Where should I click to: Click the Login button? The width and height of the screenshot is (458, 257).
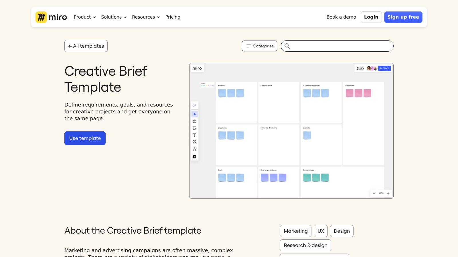(371, 17)
